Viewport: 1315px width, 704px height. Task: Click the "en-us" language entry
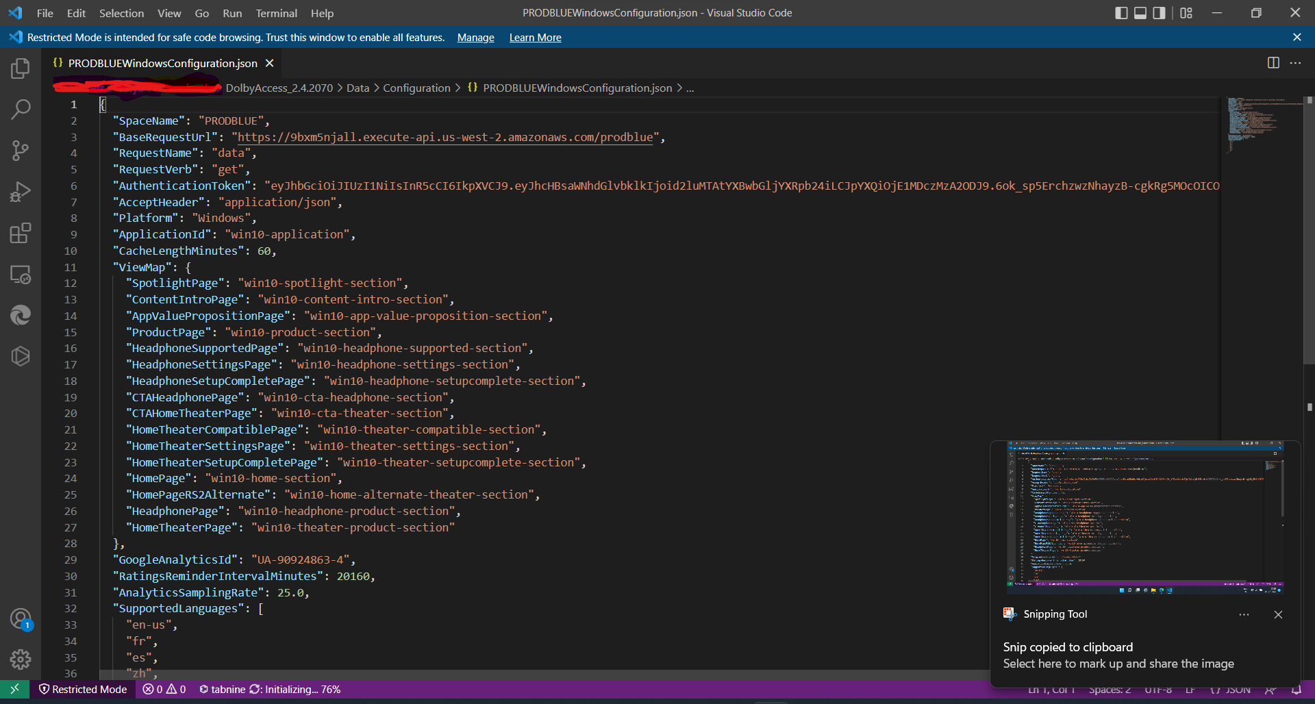149,625
